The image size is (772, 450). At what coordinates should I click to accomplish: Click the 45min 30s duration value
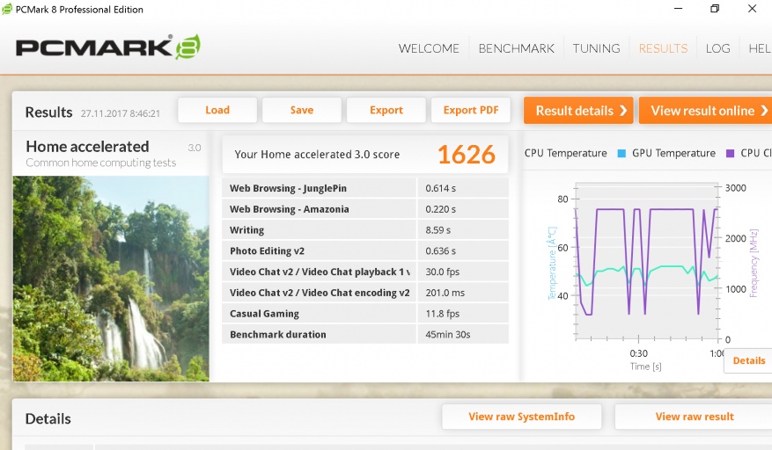(447, 335)
